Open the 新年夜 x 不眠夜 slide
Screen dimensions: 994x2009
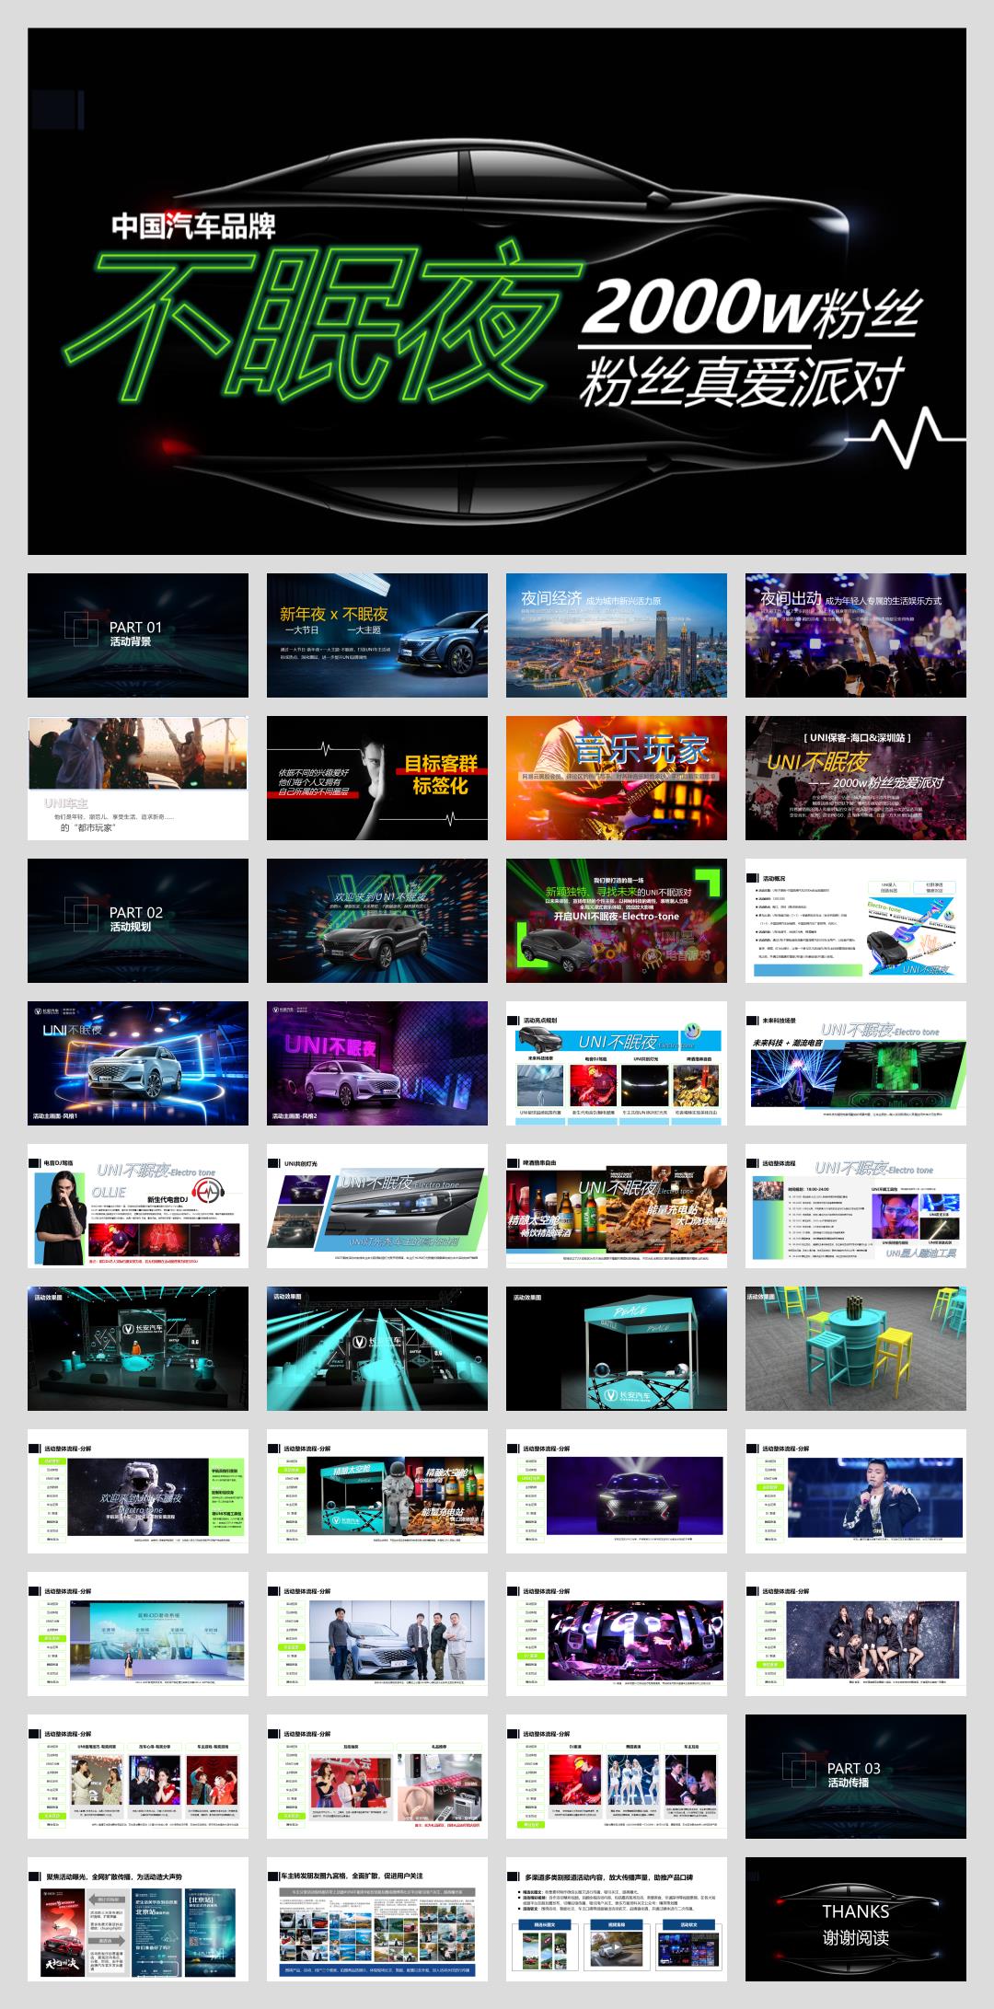[377, 635]
